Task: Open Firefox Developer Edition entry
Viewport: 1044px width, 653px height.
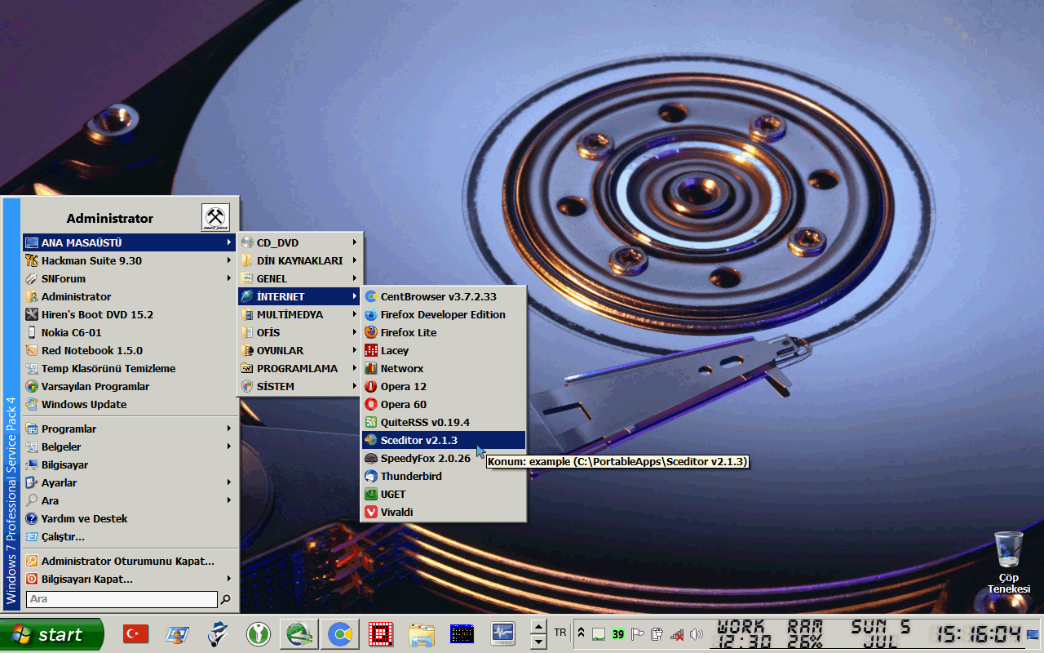Action: tap(444, 314)
